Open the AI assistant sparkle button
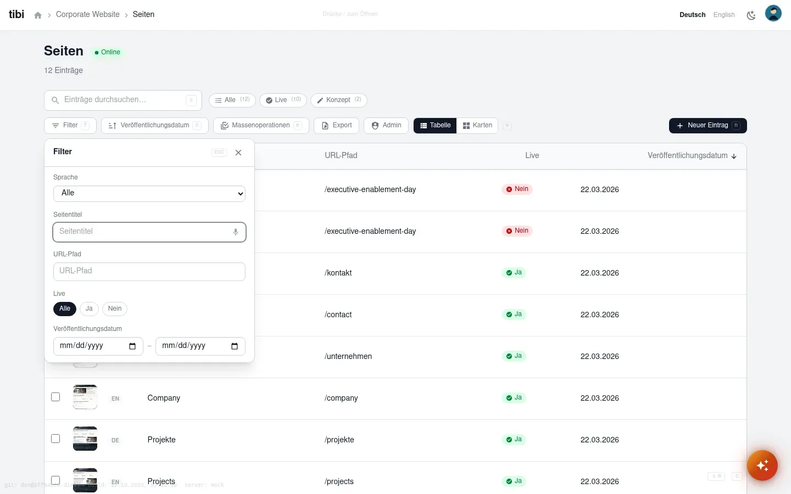Screen dimensions: 791x494 pyautogui.click(x=762, y=465)
